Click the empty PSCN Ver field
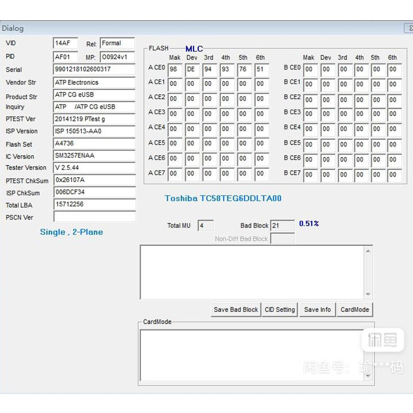Screen dimensions: 413x413 pos(94,217)
